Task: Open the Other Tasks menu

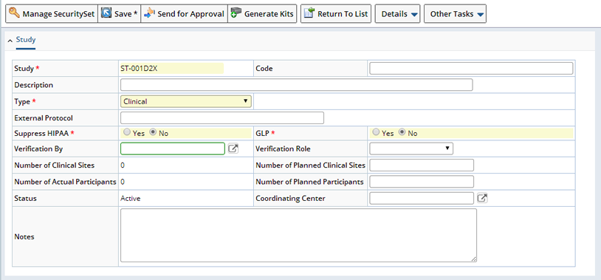Action: tap(455, 14)
